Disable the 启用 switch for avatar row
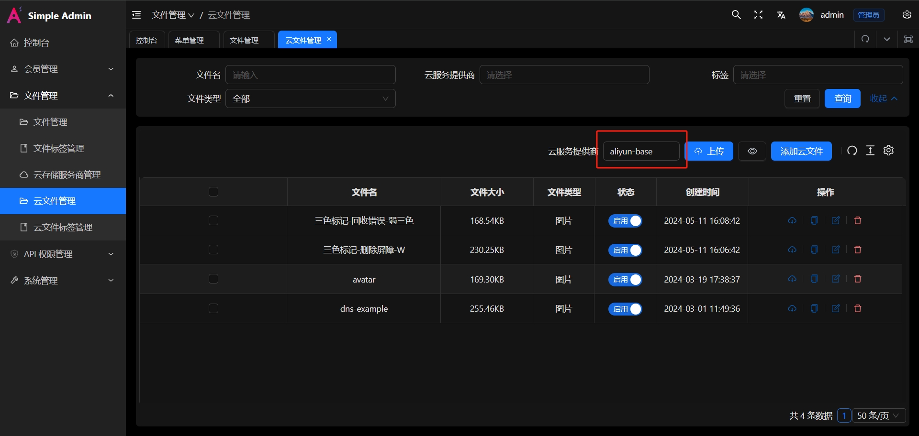 point(626,279)
